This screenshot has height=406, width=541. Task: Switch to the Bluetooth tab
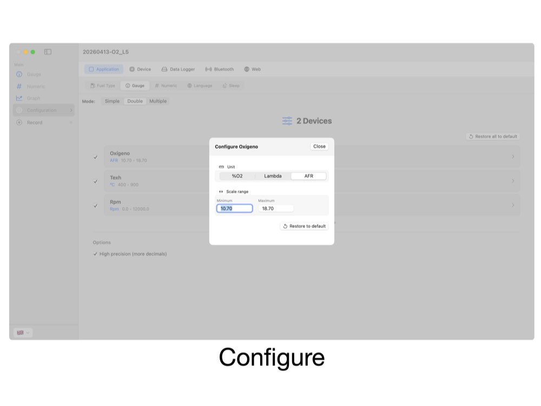pyautogui.click(x=220, y=69)
